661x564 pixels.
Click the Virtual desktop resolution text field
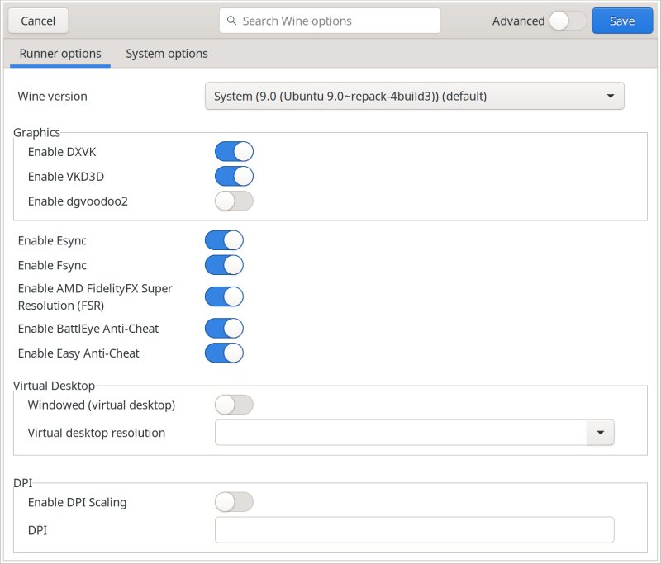(401, 433)
